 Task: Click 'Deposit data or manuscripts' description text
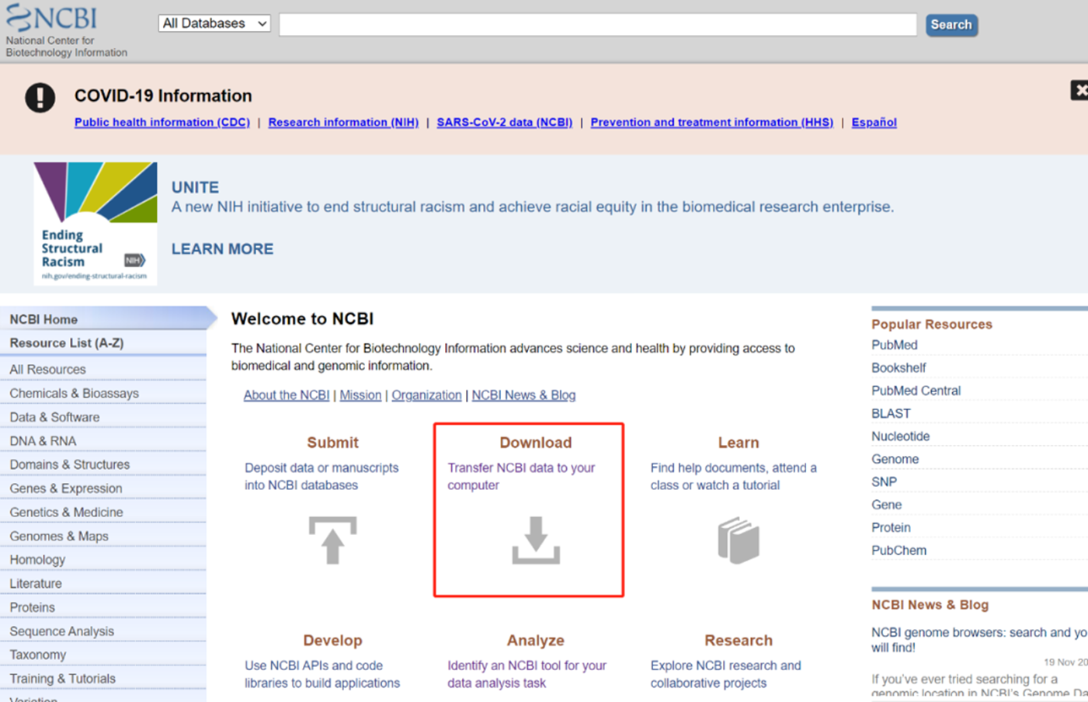coord(322,476)
